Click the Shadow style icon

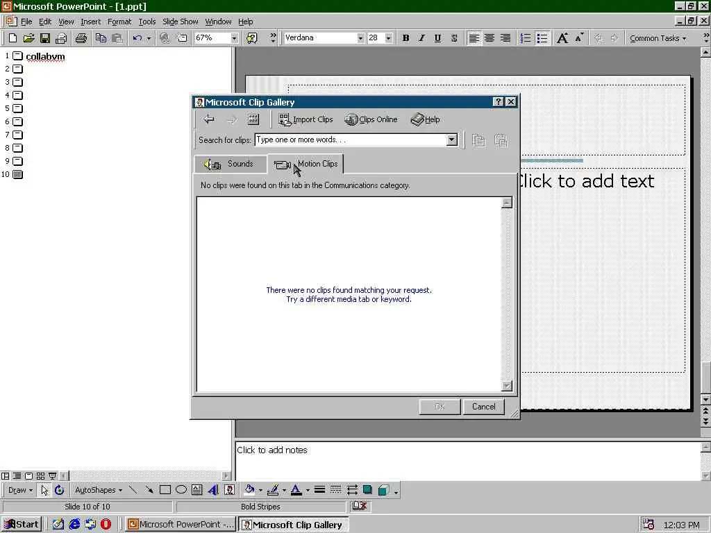click(368, 490)
